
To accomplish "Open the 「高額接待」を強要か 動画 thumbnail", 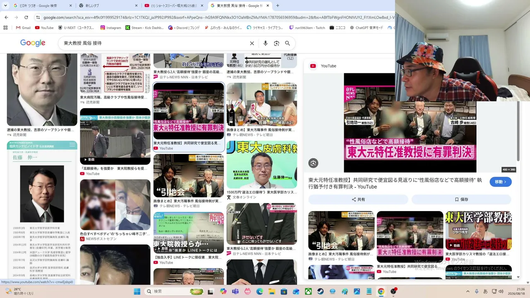I will click(x=115, y=137).
